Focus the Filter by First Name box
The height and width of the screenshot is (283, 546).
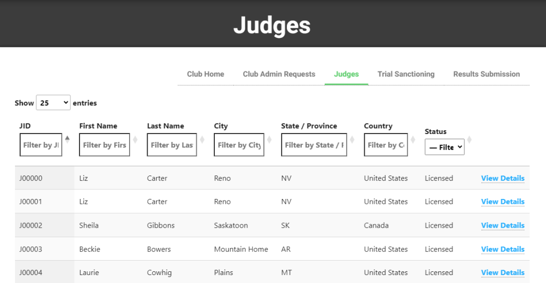[104, 145]
